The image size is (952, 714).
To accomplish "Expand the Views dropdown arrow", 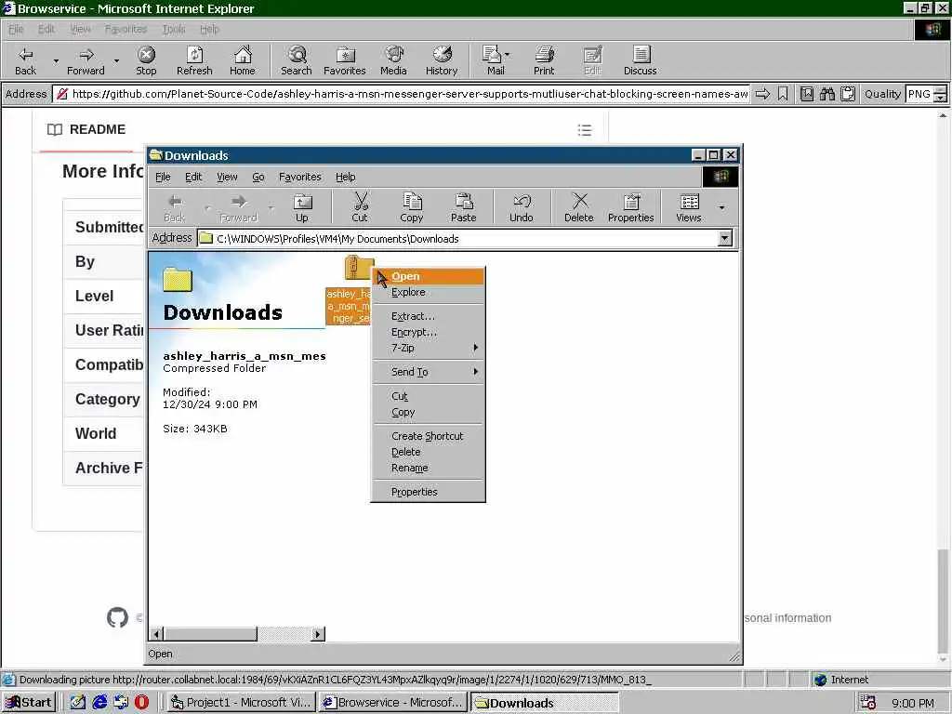I will pyautogui.click(x=721, y=207).
